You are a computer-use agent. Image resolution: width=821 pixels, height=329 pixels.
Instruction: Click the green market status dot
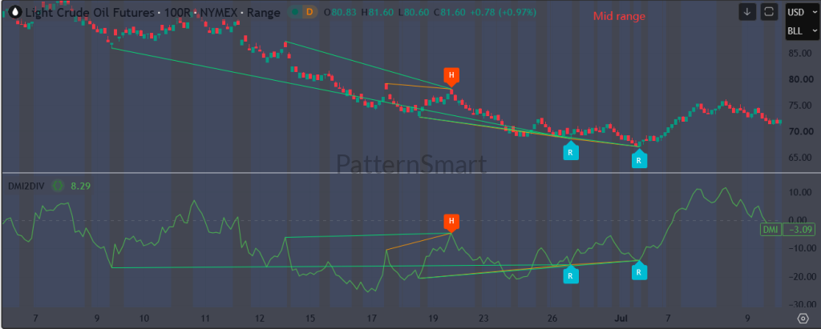point(295,12)
